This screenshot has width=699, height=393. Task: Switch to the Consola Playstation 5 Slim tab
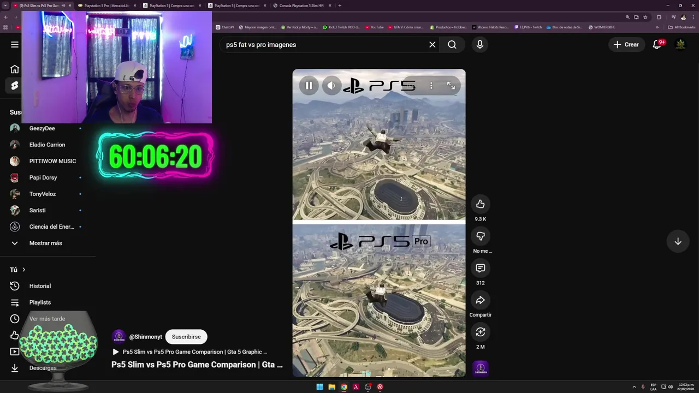[302, 5]
